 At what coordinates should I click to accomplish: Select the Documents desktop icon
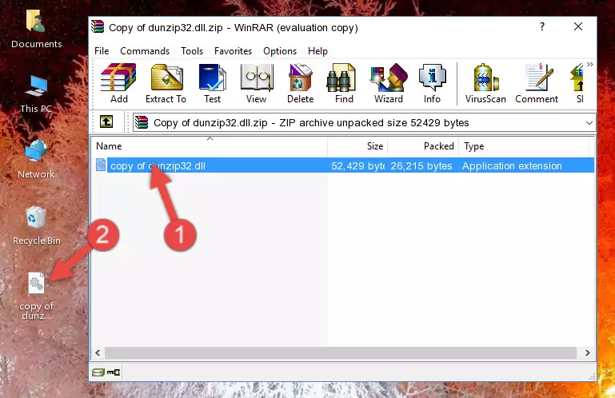point(36,28)
